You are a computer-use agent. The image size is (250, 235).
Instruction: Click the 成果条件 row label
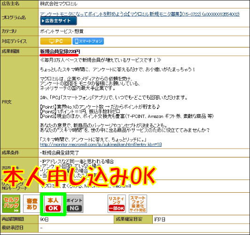pos(10,153)
